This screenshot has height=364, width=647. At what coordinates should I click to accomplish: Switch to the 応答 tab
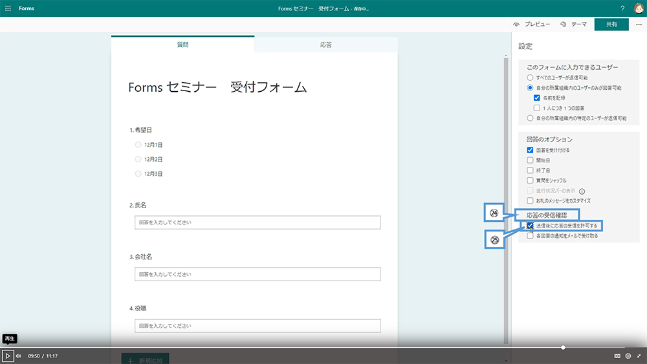pyautogui.click(x=326, y=45)
